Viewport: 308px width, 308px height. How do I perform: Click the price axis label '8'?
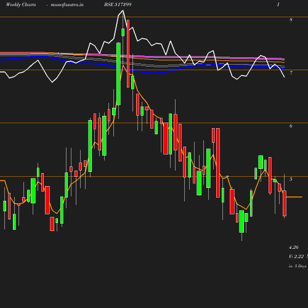click(x=291, y=20)
